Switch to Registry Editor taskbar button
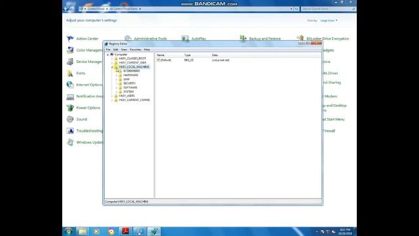This screenshot has width=419, height=236. [x=155, y=231]
